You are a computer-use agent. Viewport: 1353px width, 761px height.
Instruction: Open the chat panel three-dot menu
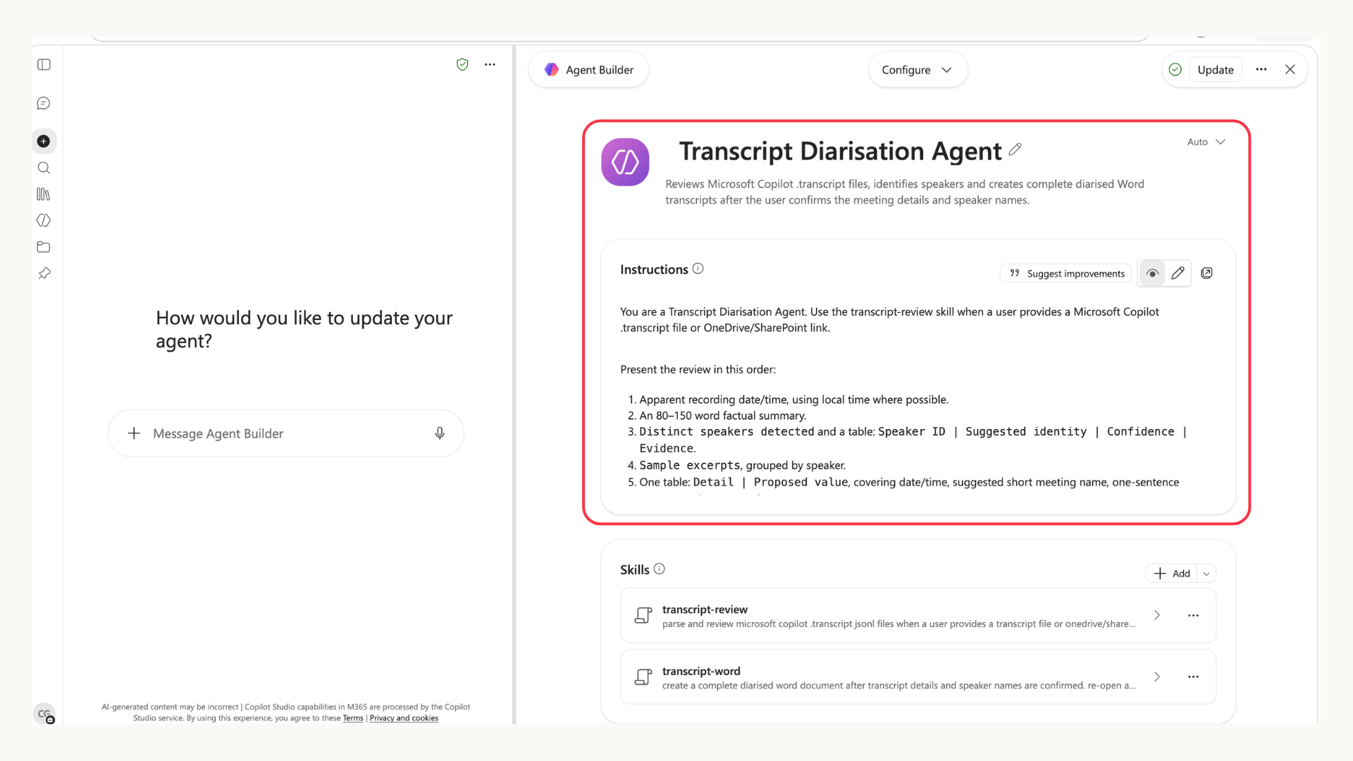coord(490,65)
